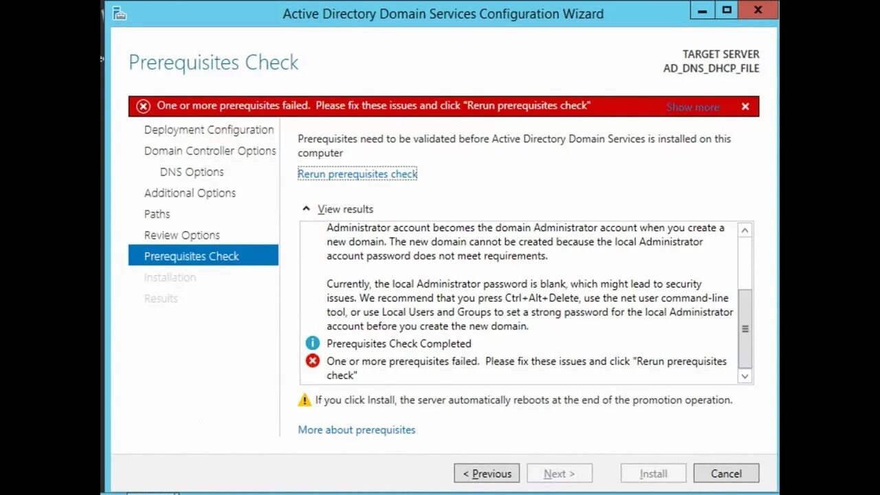This screenshot has height=495, width=880.
Task: Click the yellow warning icon about reboot
Action: click(x=305, y=399)
